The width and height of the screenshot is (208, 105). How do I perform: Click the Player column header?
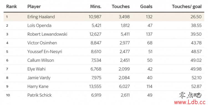34,7
